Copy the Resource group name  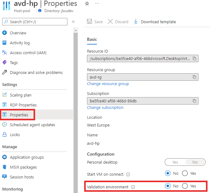pos(194,77)
